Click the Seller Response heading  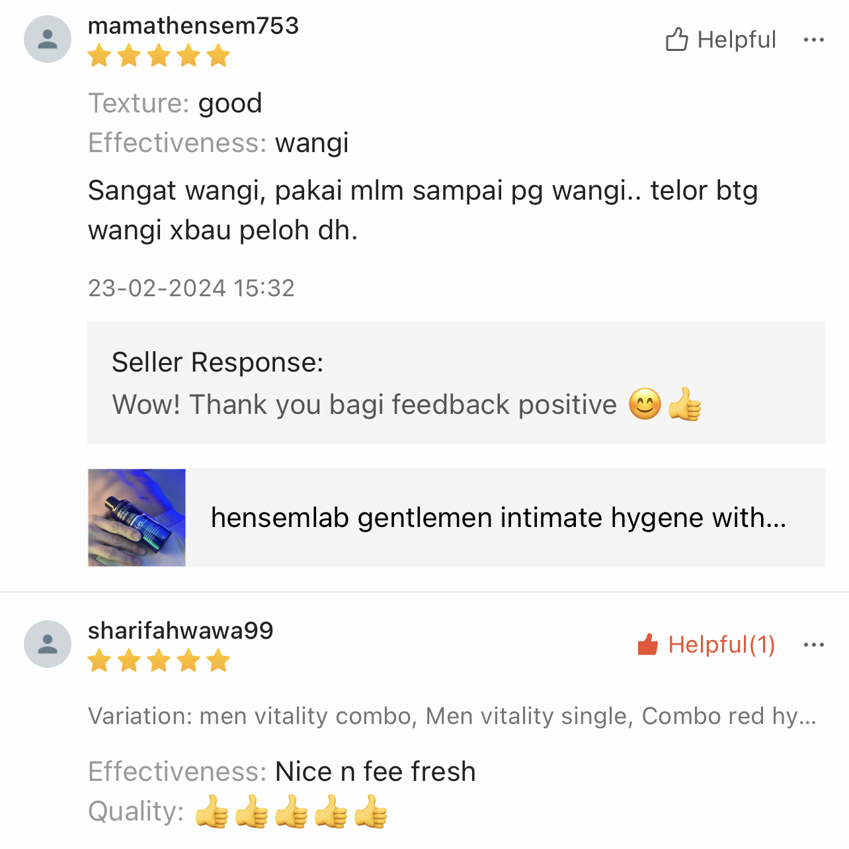pos(218,362)
